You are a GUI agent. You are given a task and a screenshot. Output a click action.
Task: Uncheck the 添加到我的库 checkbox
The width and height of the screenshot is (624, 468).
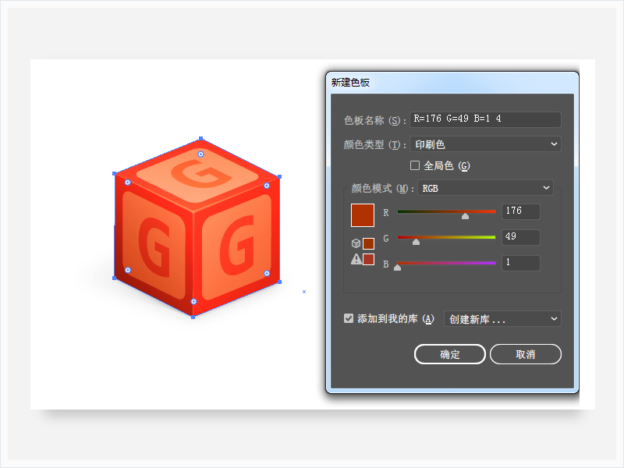point(349,318)
